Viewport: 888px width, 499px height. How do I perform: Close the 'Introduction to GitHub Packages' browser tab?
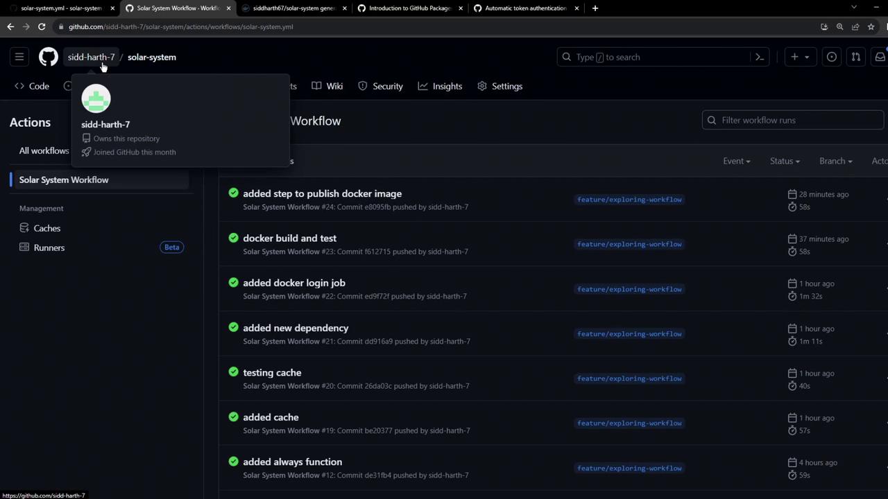[461, 8]
